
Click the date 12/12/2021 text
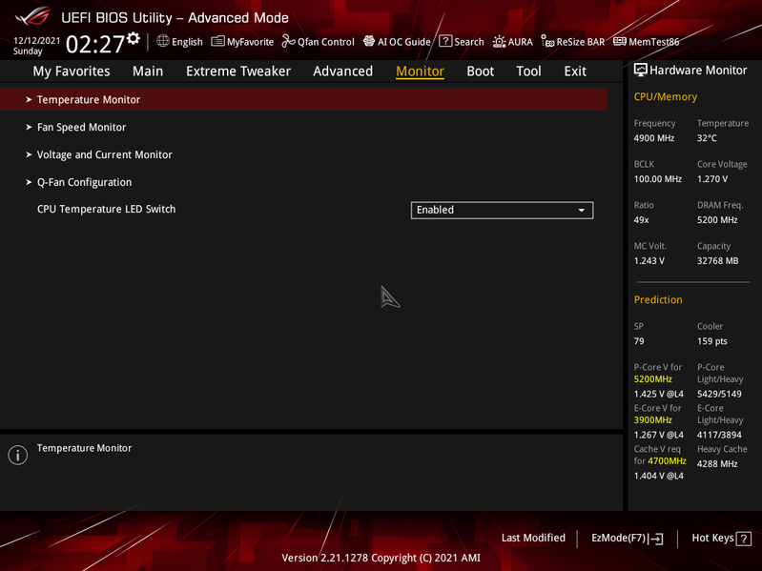coord(36,40)
